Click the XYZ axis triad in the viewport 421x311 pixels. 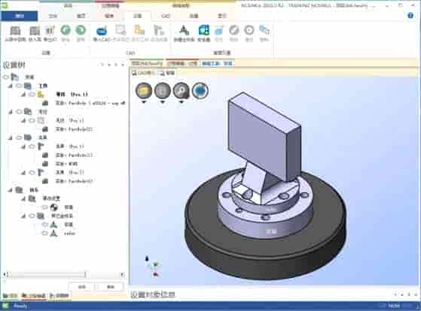click(151, 266)
